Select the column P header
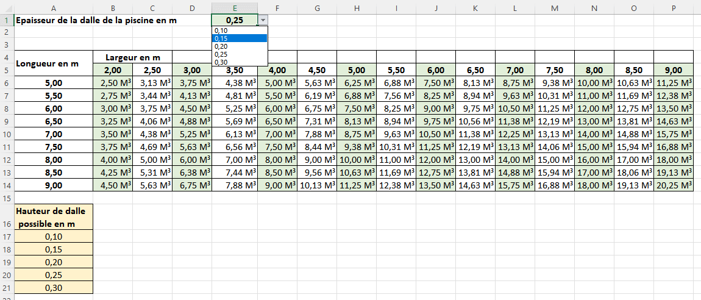The height and width of the screenshot is (300, 701). coord(674,7)
